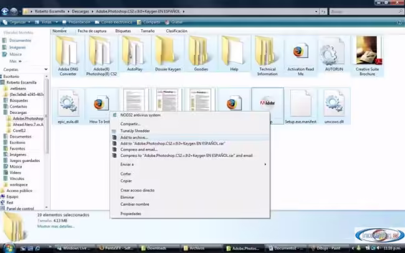The image size is (405, 253).
Task: Select the Adobe DNG Converter folder
Action: pyautogui.click(x=68, y=56)
